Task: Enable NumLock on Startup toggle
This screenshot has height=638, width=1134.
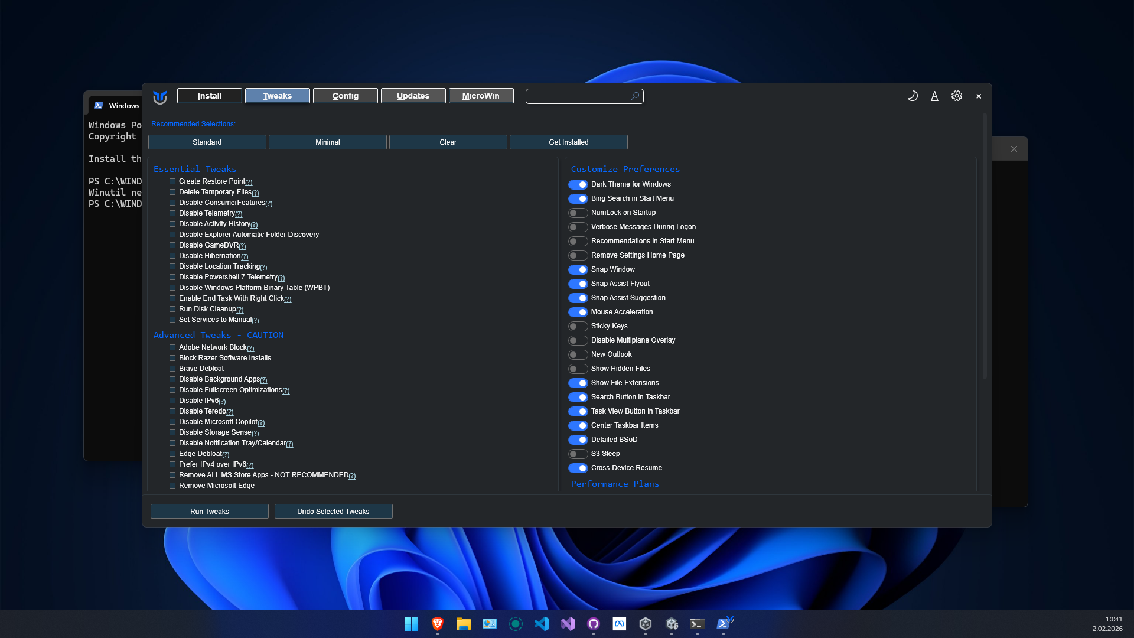Action: pyautogui.click(x=578, y=213)
